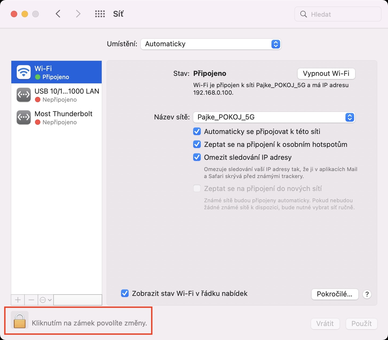This screenshot has height=340, width=388.
Task: Open the service actions ellipsis menu
Action: pyautogui.click(x=45, y=300)
